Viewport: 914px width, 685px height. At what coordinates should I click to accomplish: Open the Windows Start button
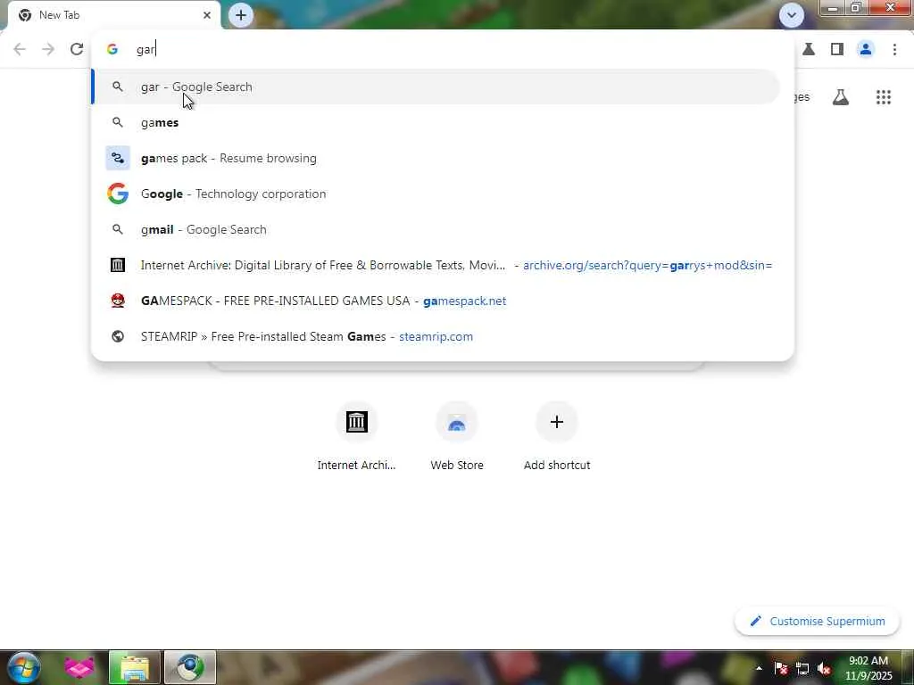pyautogui.click(x=24, y=667)
